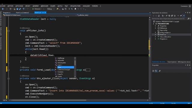The width and height of the screenshot is (192, 108).
Task: Click the save file toolbar icon
Action: click(17, 9)
